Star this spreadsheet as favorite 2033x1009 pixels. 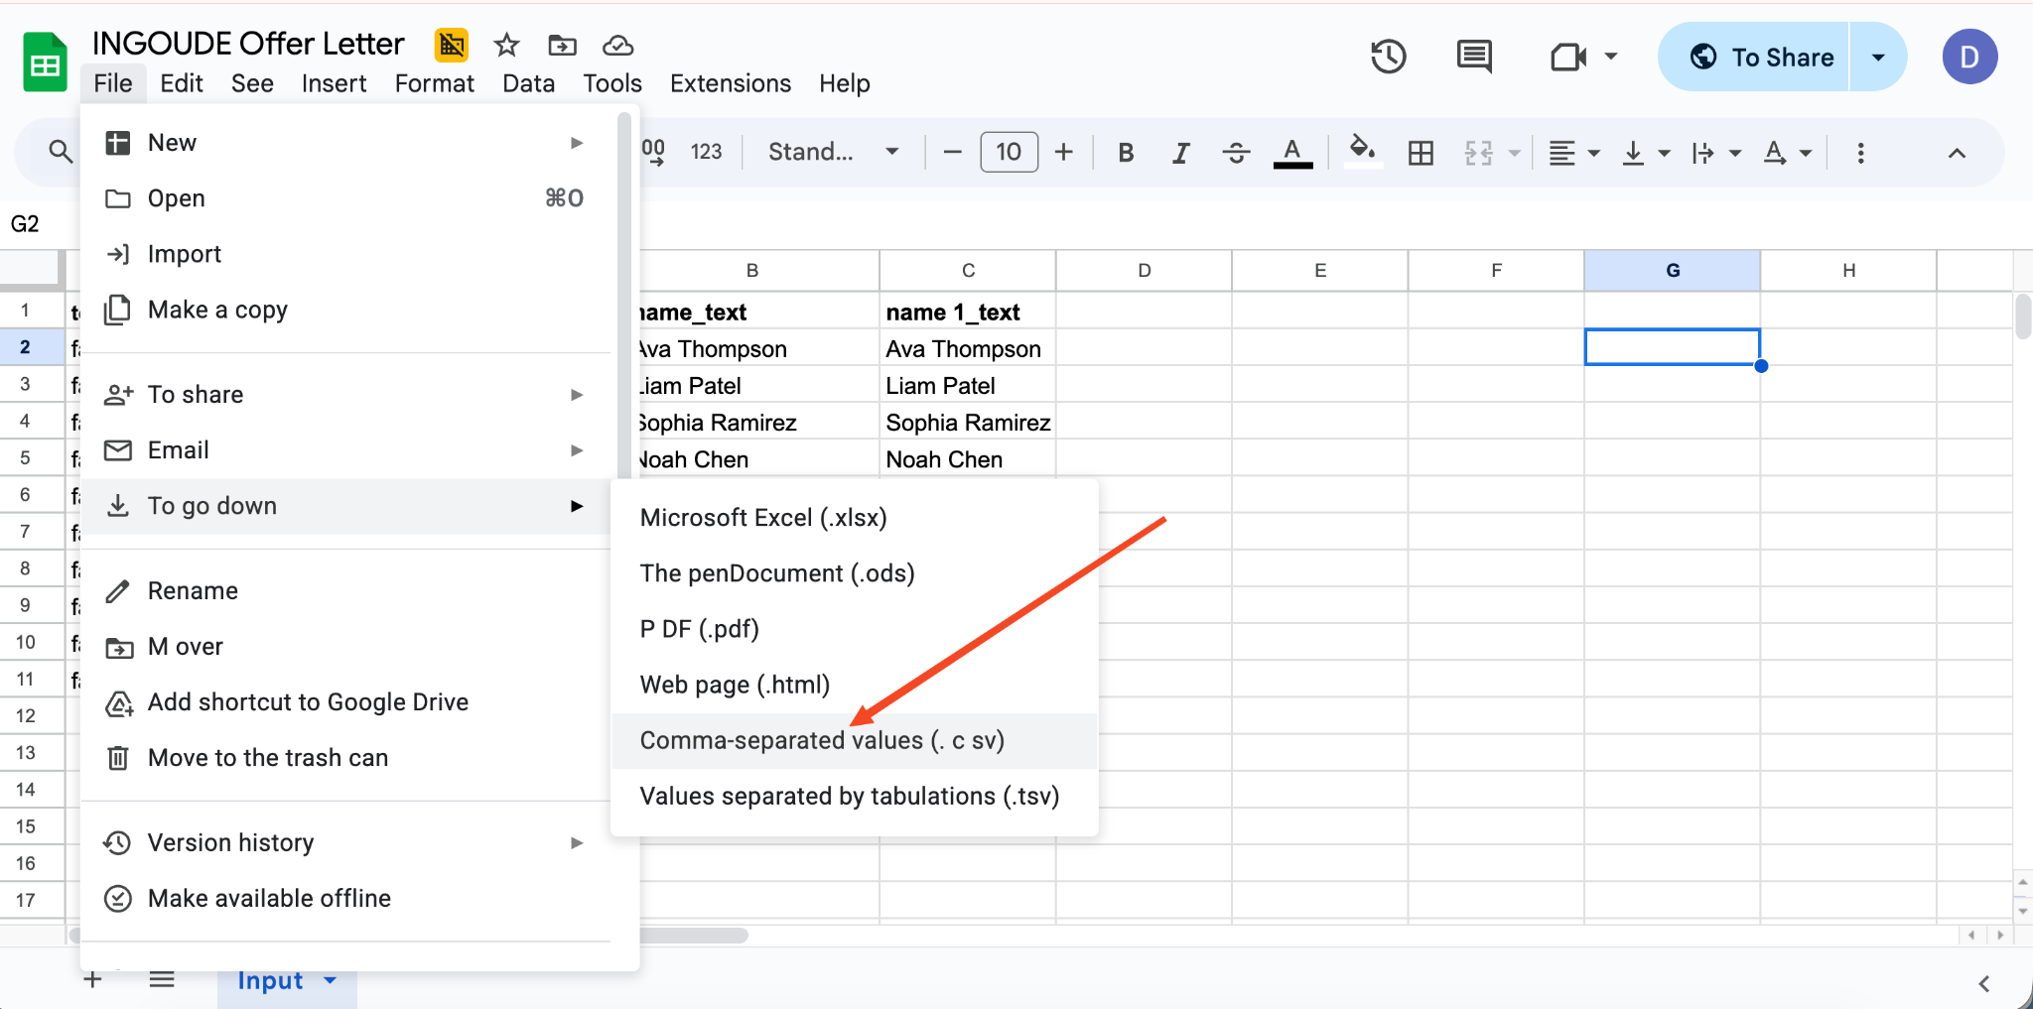click(506, 45)
